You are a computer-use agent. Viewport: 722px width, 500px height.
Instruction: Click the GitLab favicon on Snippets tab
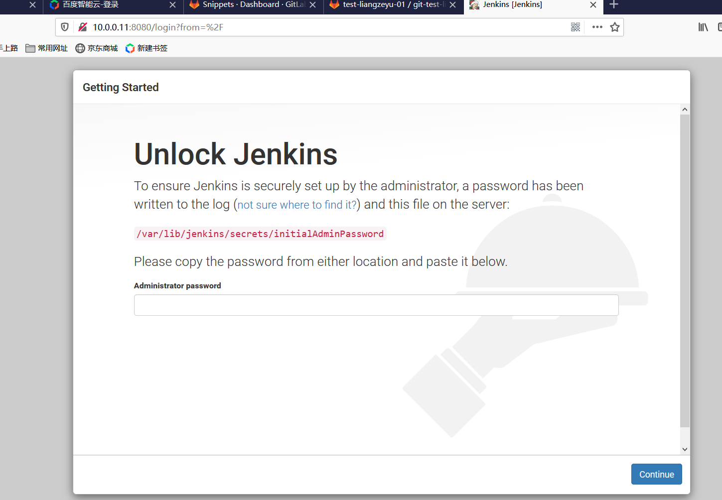click(194, 5)
